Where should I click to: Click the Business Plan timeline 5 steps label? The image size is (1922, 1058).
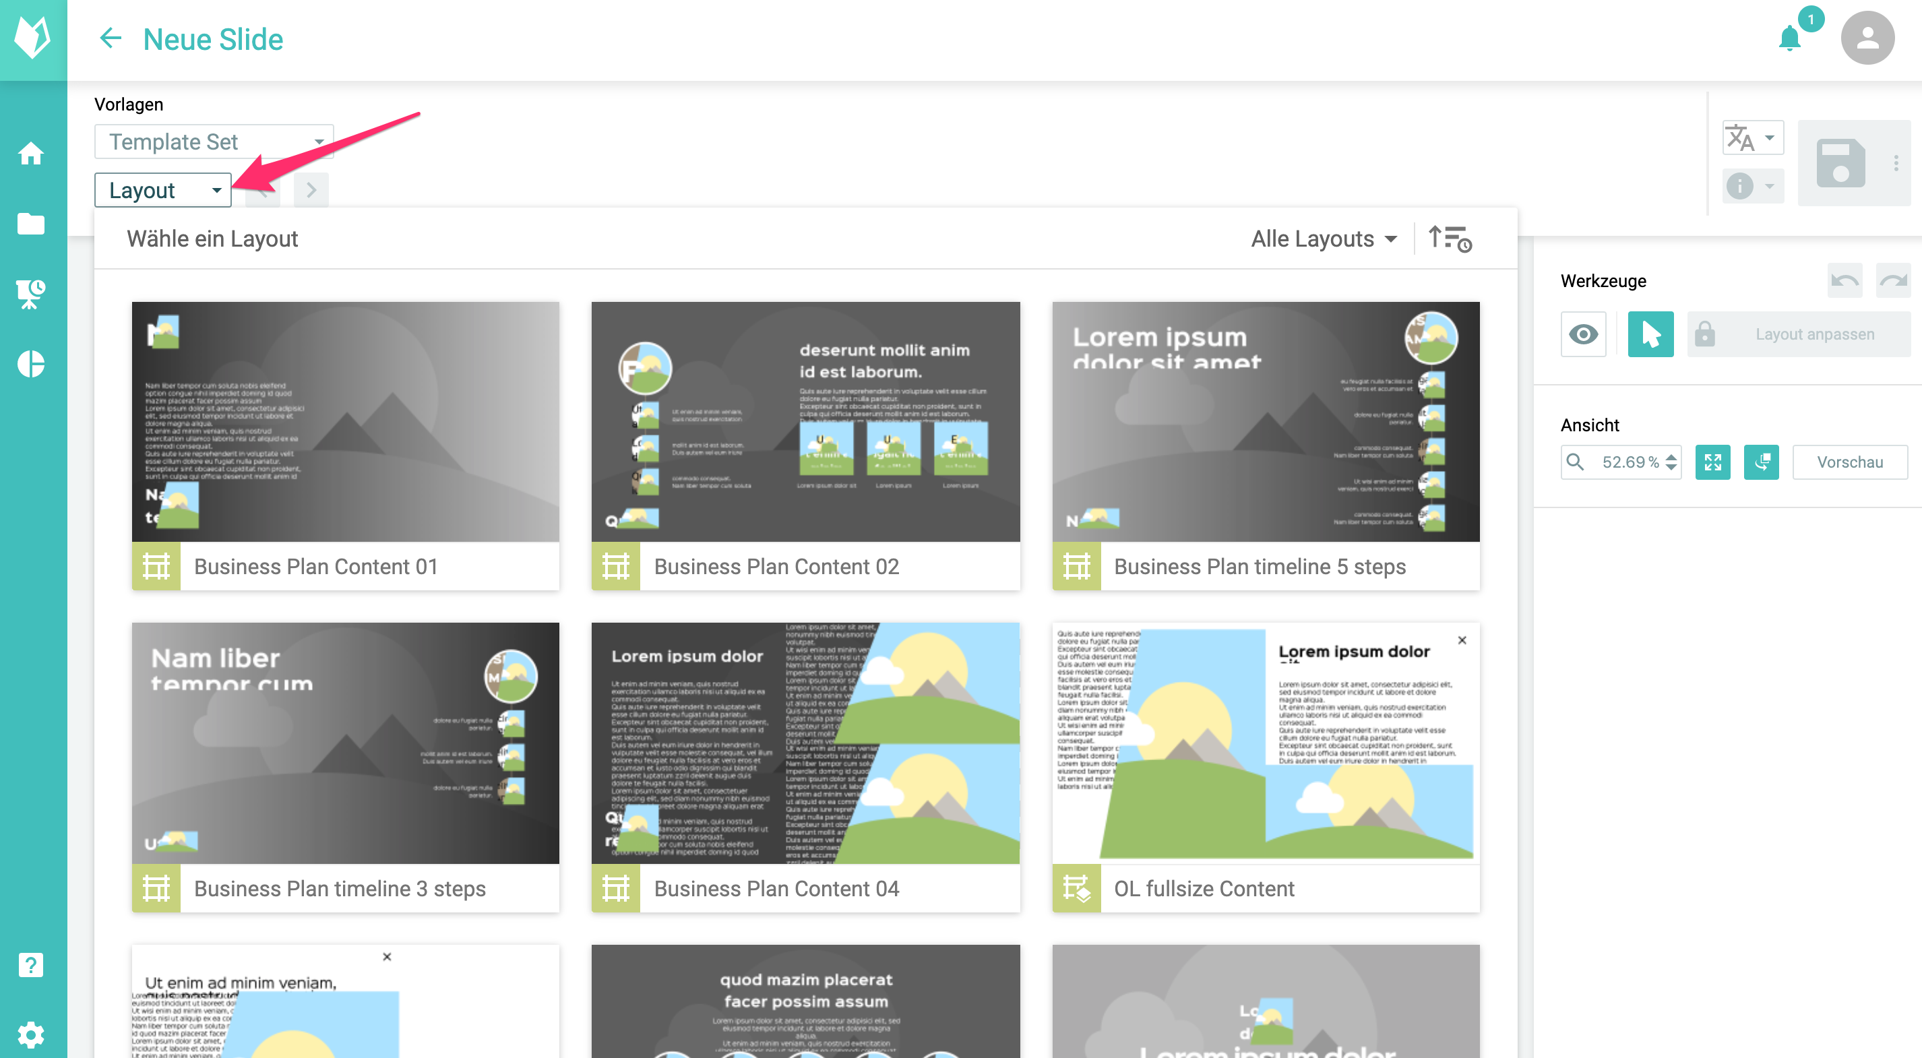tap(1260, 566)
